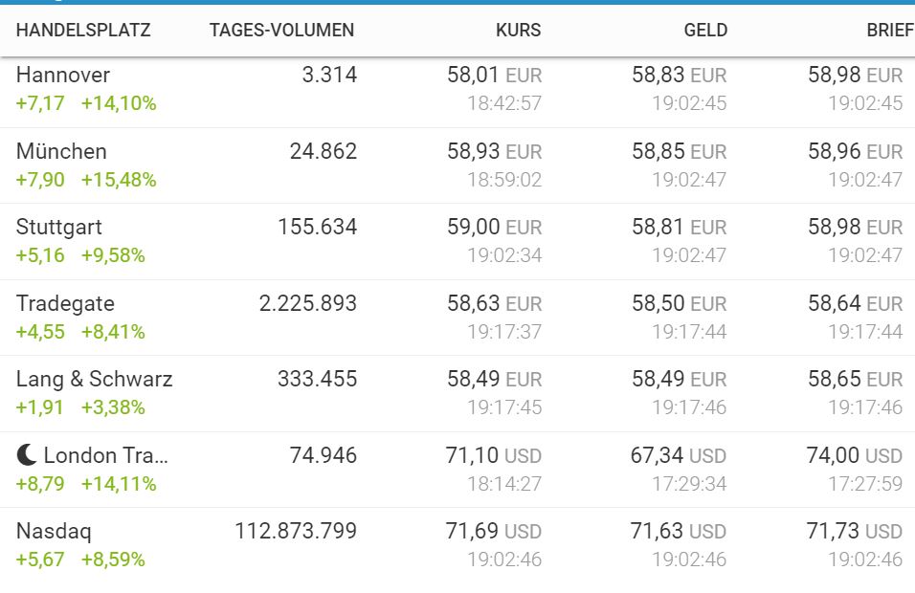Click the GELD column header

click(x=705, y=31)
